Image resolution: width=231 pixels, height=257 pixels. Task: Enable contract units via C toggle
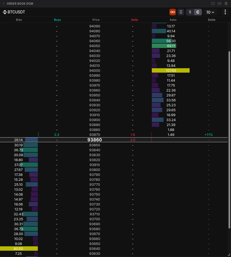[198, 12]
